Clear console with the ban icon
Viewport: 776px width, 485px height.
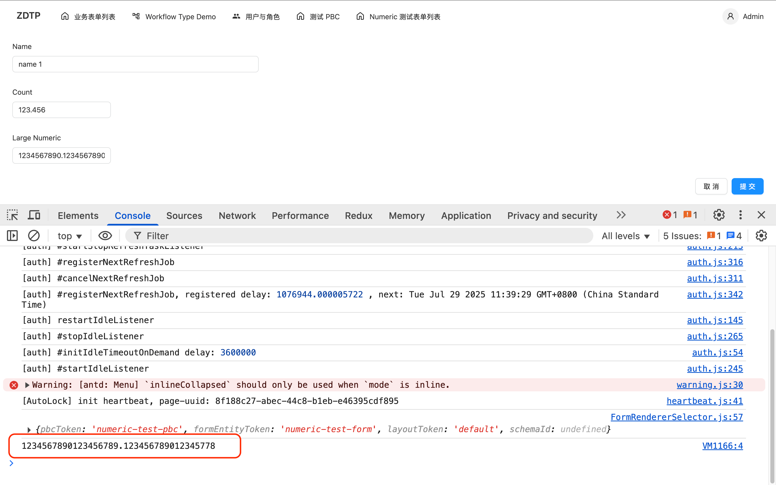coord(34,236)
